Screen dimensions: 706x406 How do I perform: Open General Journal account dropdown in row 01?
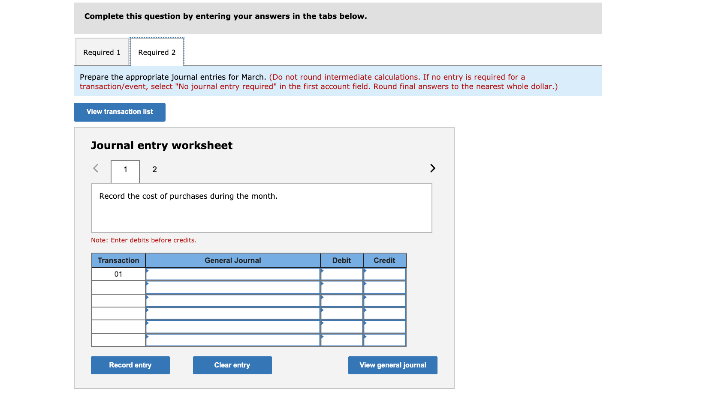[233, 274]
